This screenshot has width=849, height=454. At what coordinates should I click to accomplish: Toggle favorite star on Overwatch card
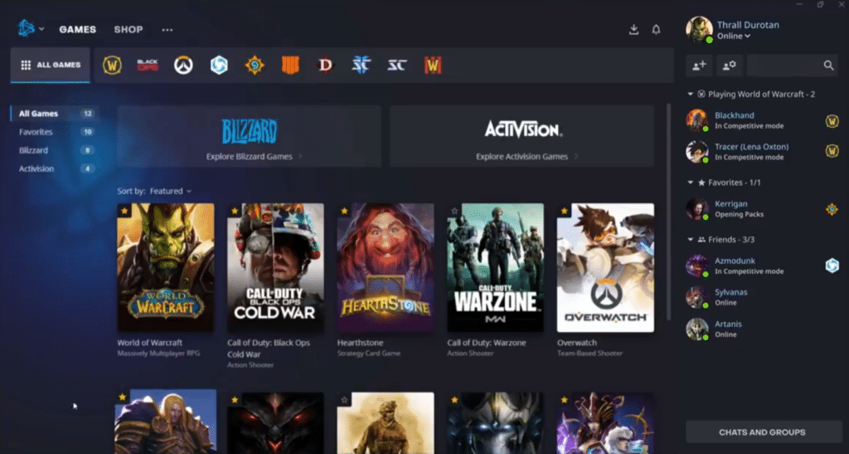pyautogui.click(x=564, y=211)
